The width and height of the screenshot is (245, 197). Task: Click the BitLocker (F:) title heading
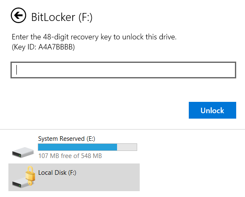point(62,17)
